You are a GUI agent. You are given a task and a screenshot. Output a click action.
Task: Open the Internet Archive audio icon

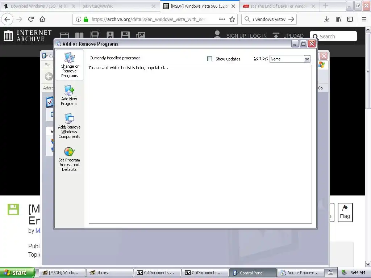point(110,35)
